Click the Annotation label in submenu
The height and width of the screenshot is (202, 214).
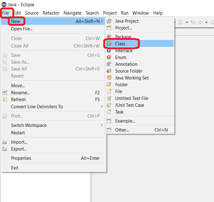126,64
